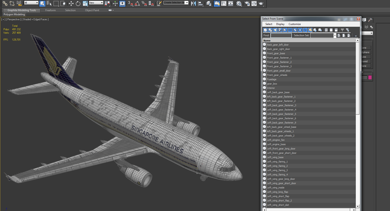
Task: Toggle Display Shapes filter in dialog
Action: coord(270,30)
